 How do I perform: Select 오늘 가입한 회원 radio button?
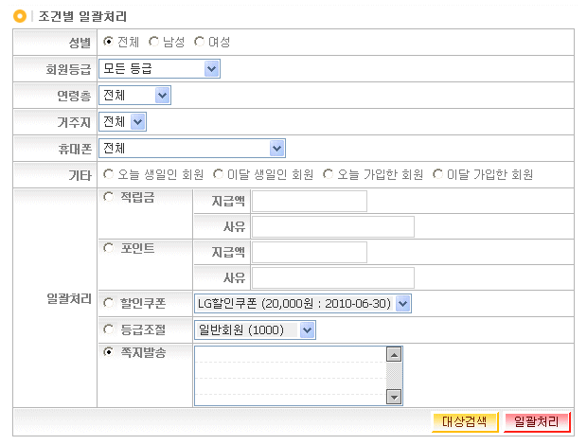(329, 174)
